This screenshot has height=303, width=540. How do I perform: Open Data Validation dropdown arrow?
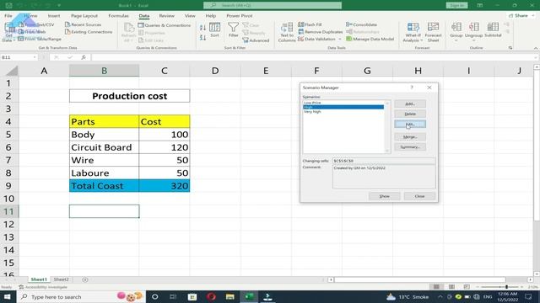coord(340,40)
